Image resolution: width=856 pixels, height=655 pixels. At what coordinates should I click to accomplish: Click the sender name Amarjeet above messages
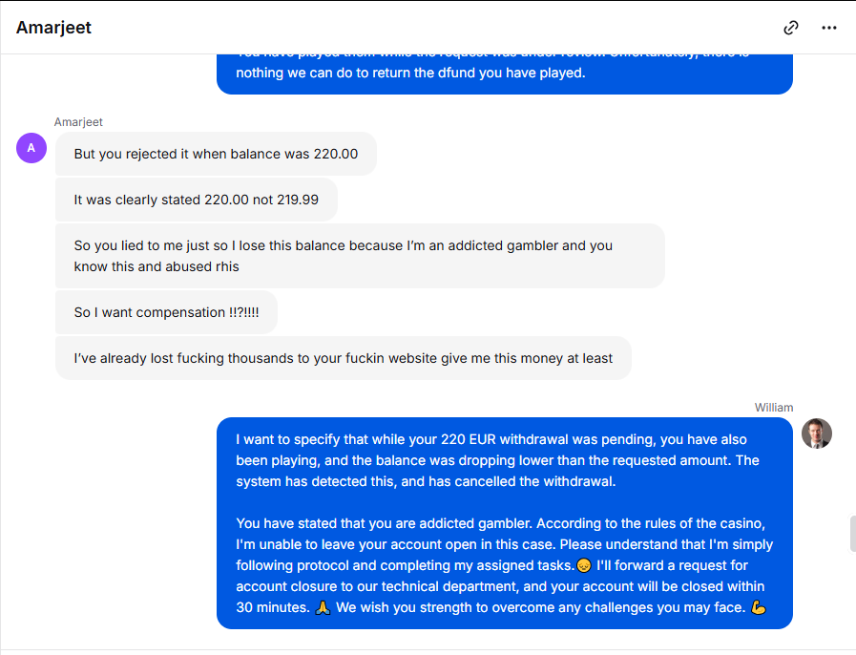point(78,122)
